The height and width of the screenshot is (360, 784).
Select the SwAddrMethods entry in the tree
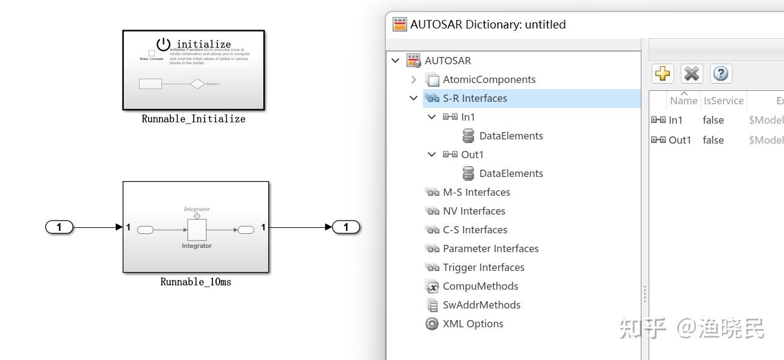coord(481,305)
